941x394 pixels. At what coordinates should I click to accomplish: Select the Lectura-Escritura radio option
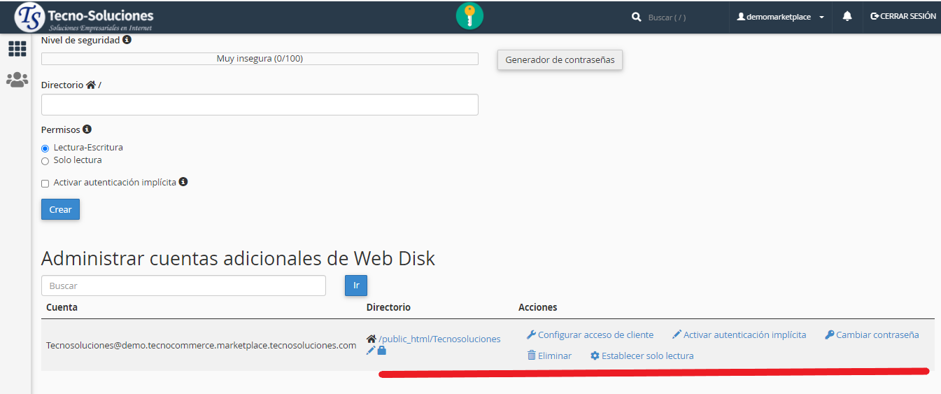(45, 148)
